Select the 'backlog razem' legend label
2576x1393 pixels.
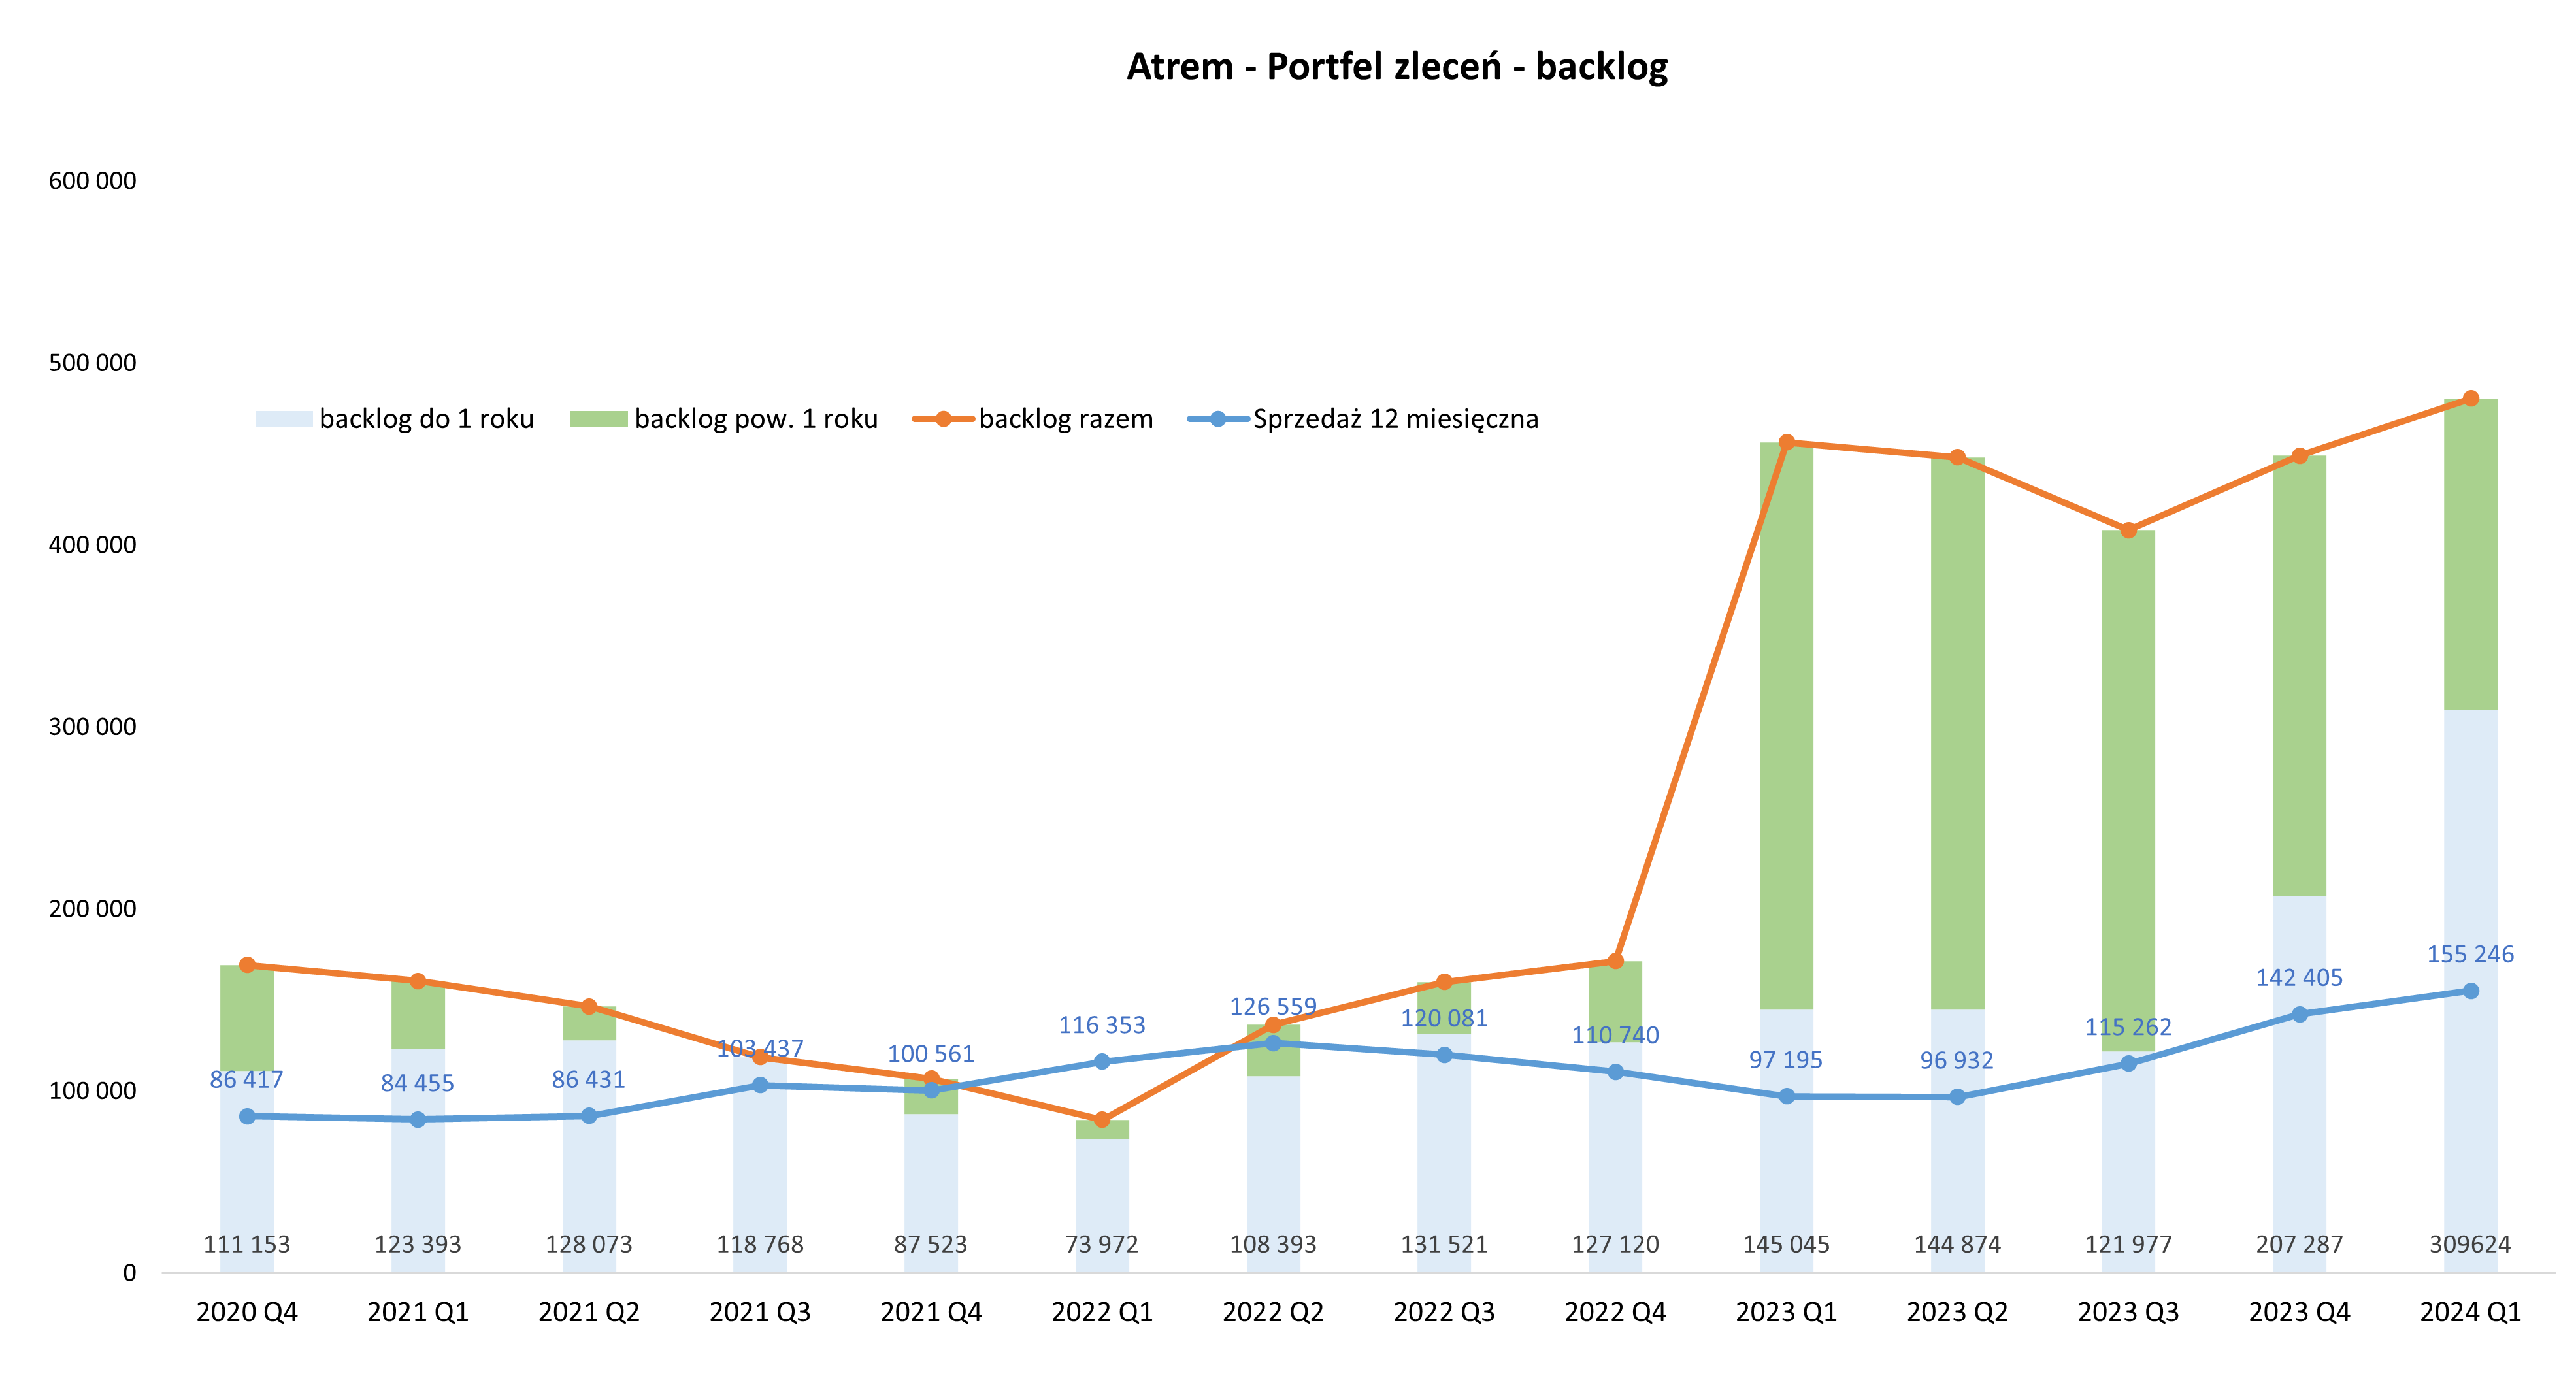pyautogui.click(x=1066, y=419)
